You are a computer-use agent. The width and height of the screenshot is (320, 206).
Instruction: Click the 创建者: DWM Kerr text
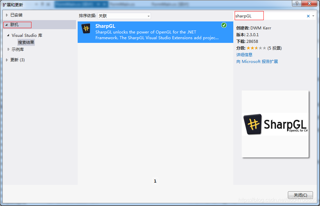254,28
